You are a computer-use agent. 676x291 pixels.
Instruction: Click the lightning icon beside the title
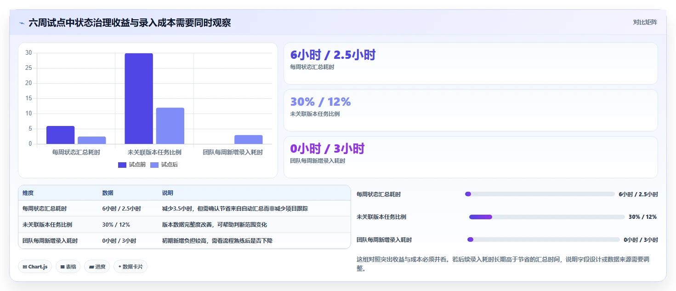(x=22, y=23)
